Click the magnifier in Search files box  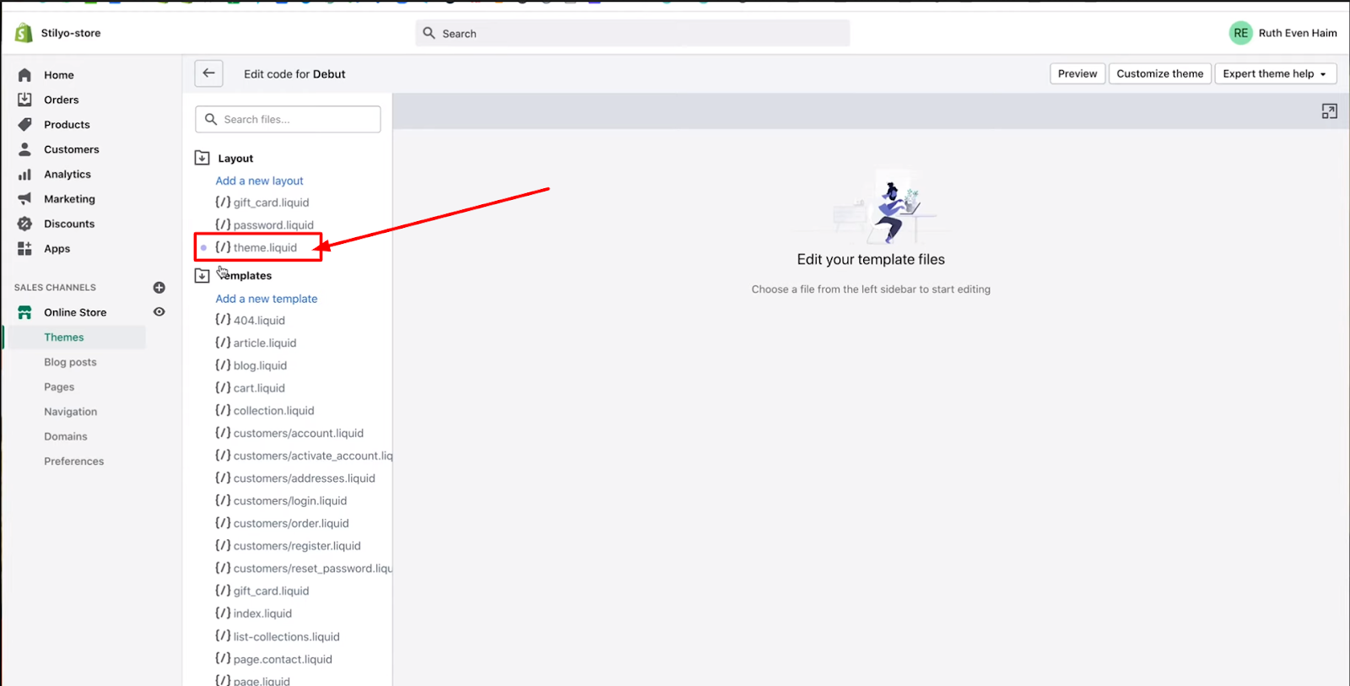(x=211, y=119)
